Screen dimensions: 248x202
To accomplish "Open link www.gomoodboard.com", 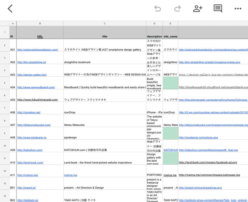I will point(36,87).
